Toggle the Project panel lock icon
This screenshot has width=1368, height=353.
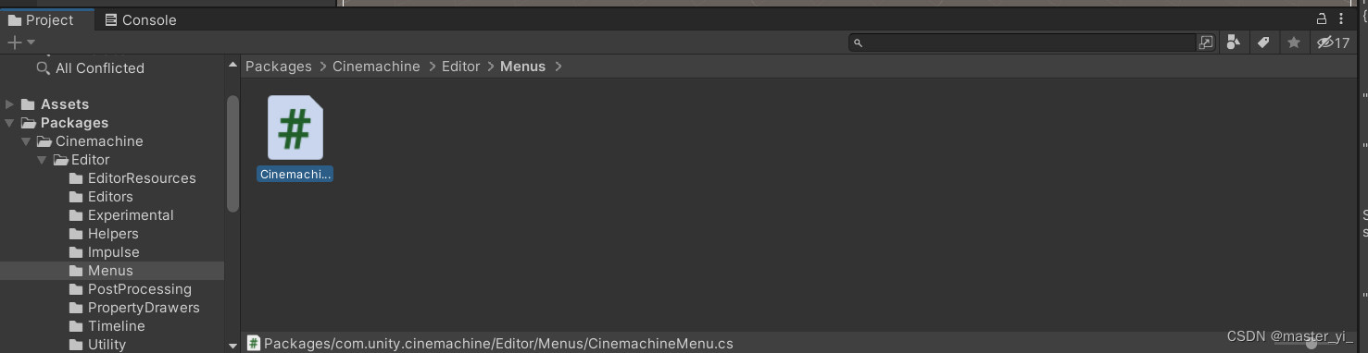[x=1322, y=19]
